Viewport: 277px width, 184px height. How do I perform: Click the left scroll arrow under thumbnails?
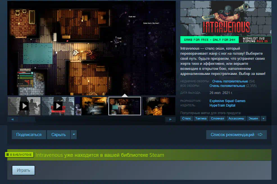pyautogui.click(x=12, y=119)
